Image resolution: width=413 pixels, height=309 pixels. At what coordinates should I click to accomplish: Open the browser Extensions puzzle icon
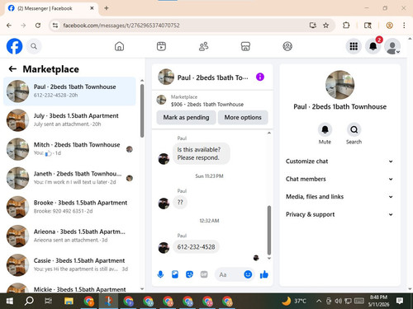point(346,26)
